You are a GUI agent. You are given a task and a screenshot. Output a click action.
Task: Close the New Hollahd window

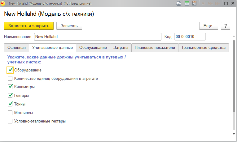(233, 3)
